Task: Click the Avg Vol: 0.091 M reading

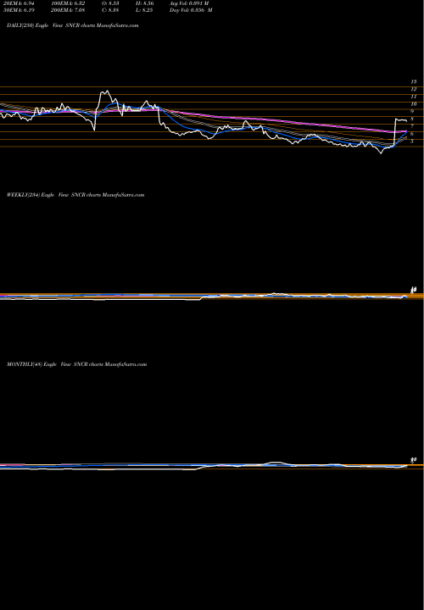Action: click(x=189, y=3)
